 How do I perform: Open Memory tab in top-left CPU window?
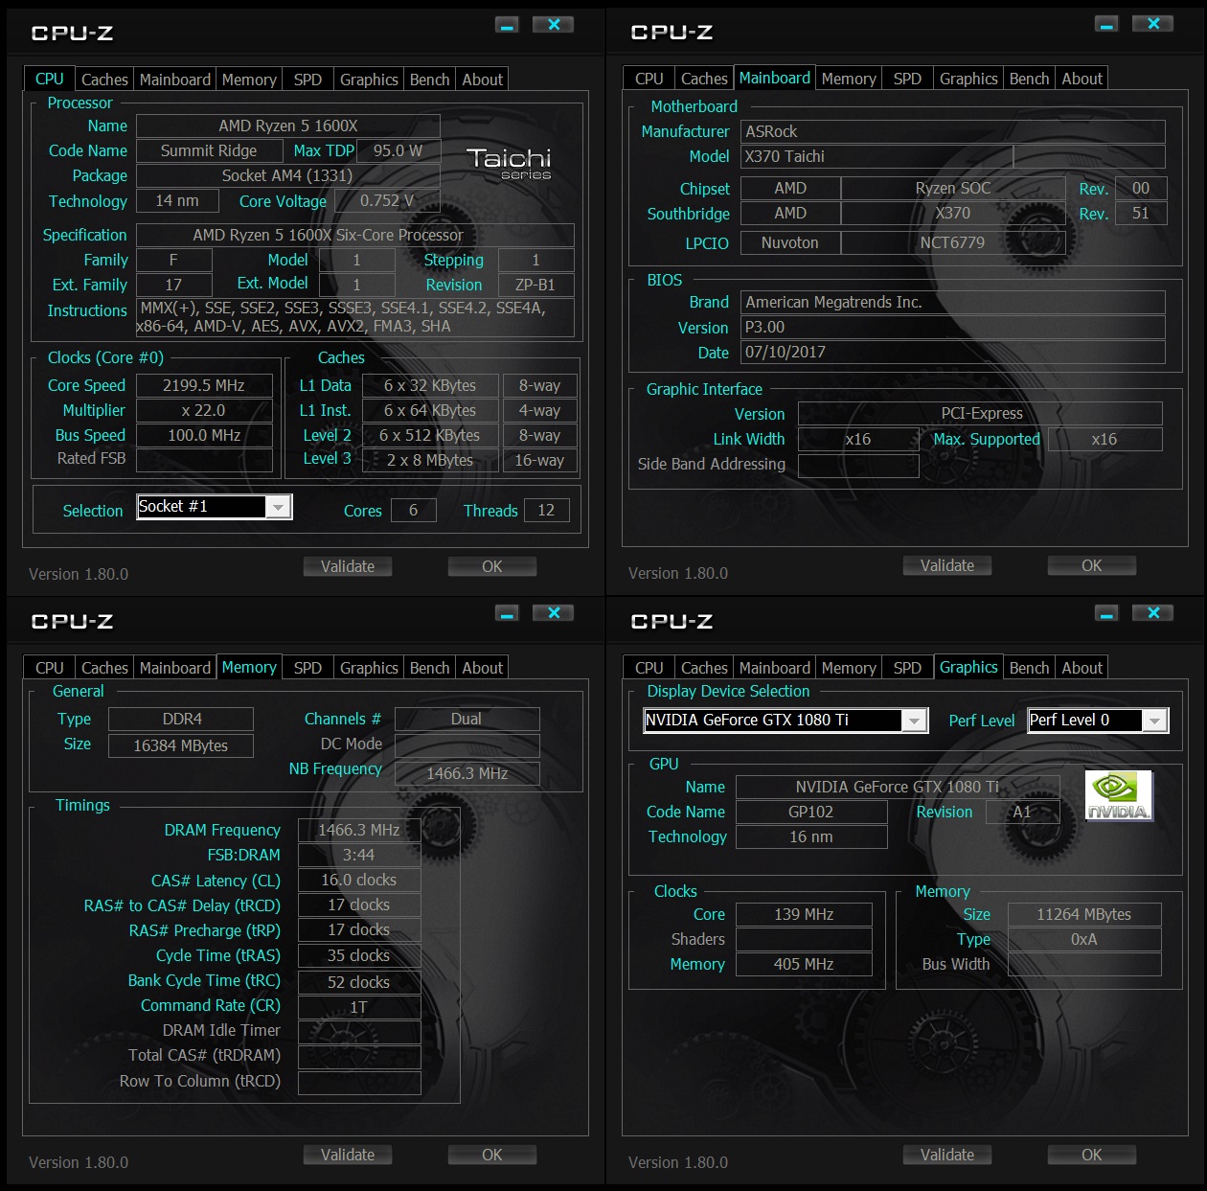pos(249,80)
